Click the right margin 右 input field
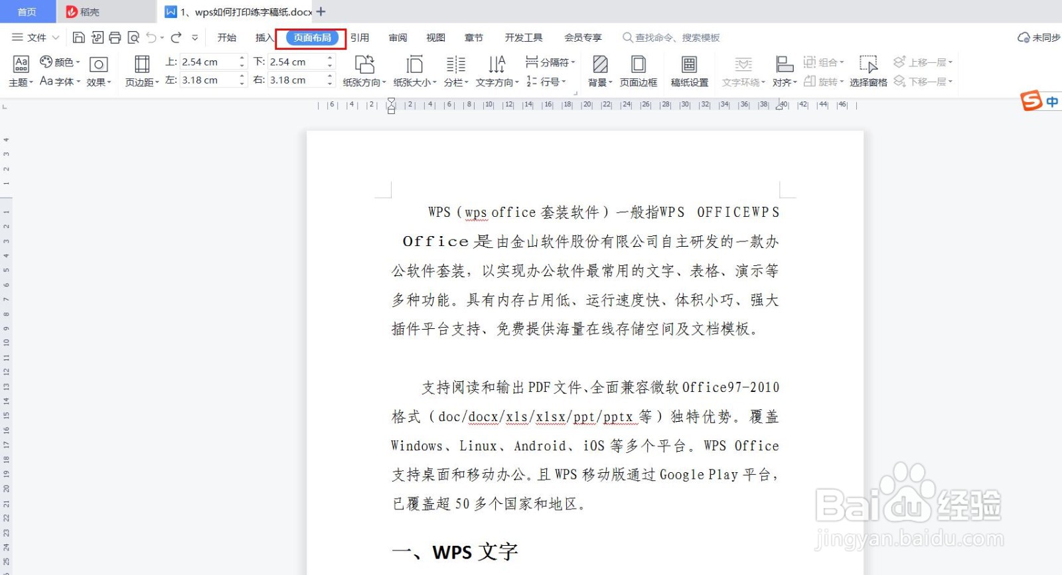Image resolution: width=1062 pixels, height=575 pixels. (x=296, y=80)
